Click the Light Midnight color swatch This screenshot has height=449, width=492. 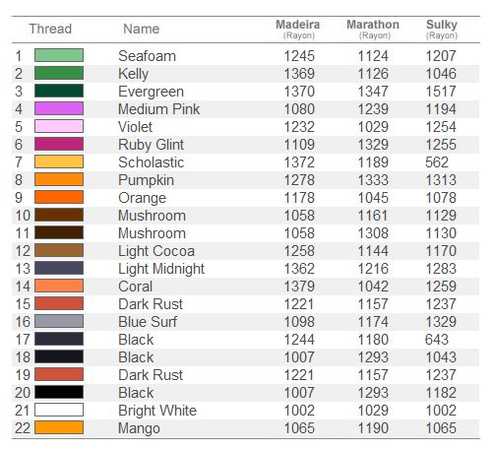click(x=59, y=268)
